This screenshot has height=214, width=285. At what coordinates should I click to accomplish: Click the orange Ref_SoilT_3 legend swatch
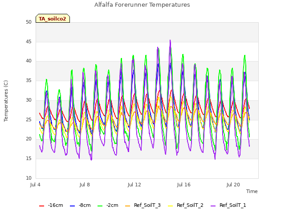pos(128,206)
